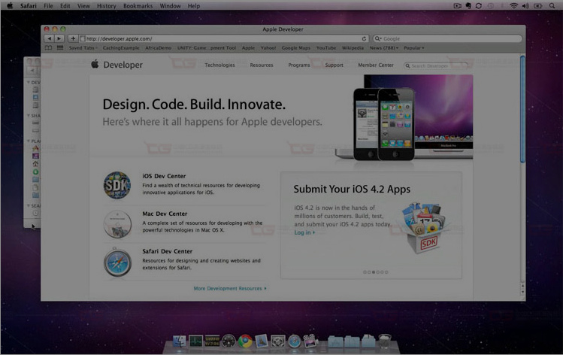Viewport: 563px width, 355px height.
Task: Open the Help menu
Action: click(x=194, y=6)
